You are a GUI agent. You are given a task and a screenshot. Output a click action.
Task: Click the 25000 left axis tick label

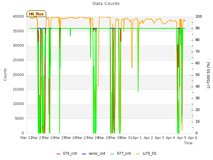pos(18,60)
